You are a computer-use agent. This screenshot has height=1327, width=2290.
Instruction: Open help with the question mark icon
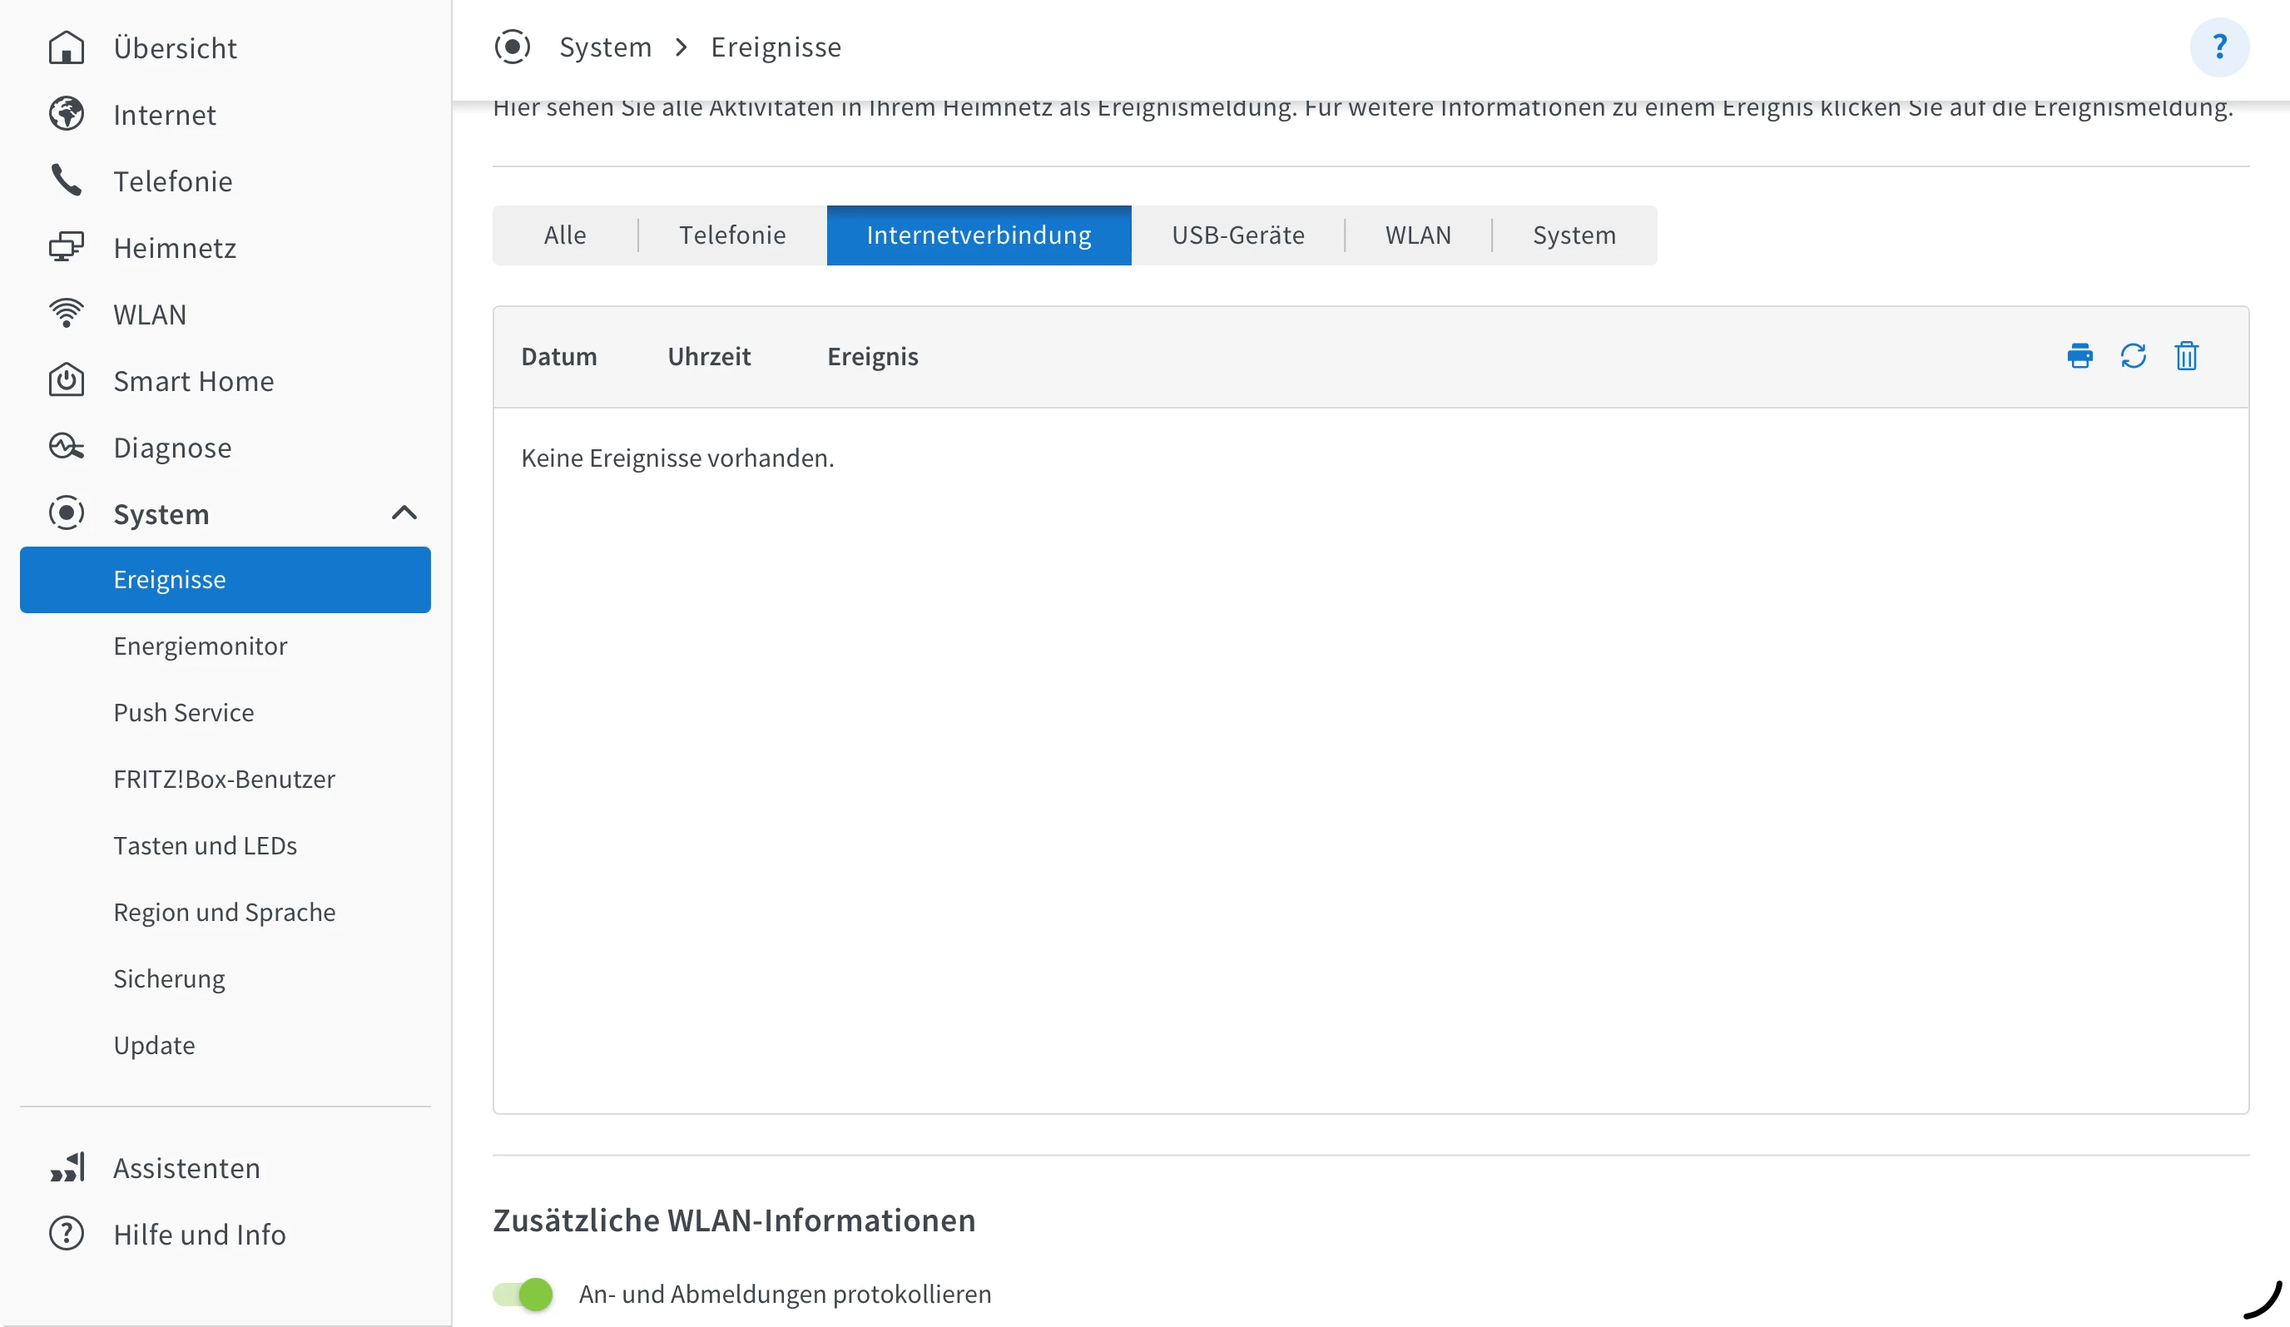[2219, 47]
